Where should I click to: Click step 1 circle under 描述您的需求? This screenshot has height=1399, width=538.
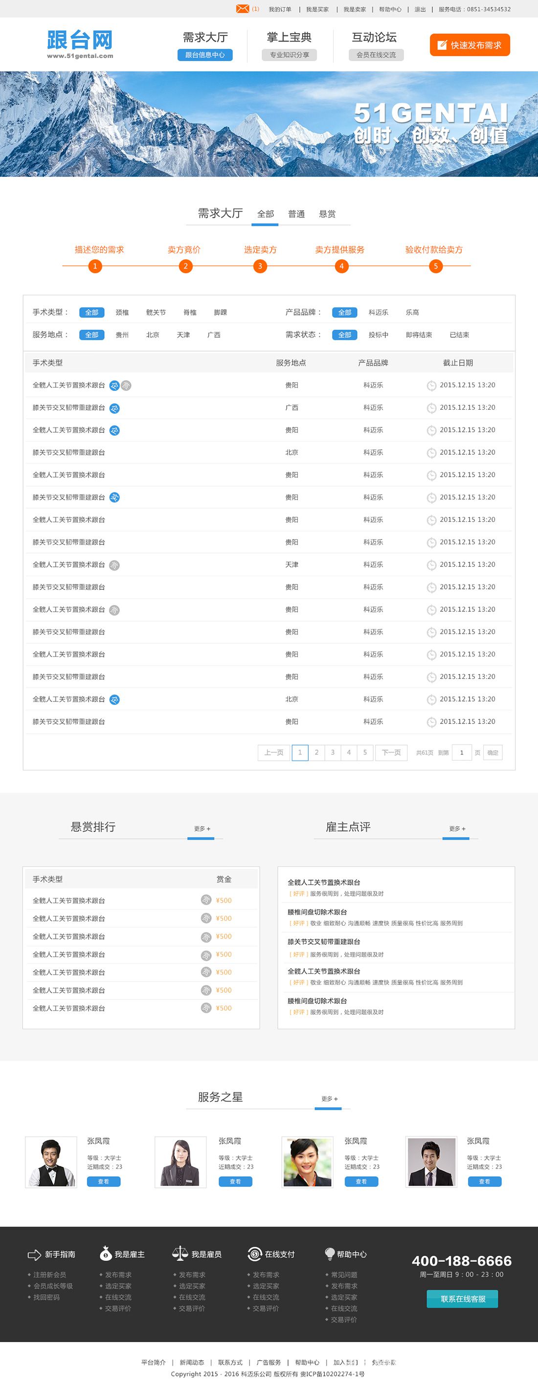pos(95,266)
